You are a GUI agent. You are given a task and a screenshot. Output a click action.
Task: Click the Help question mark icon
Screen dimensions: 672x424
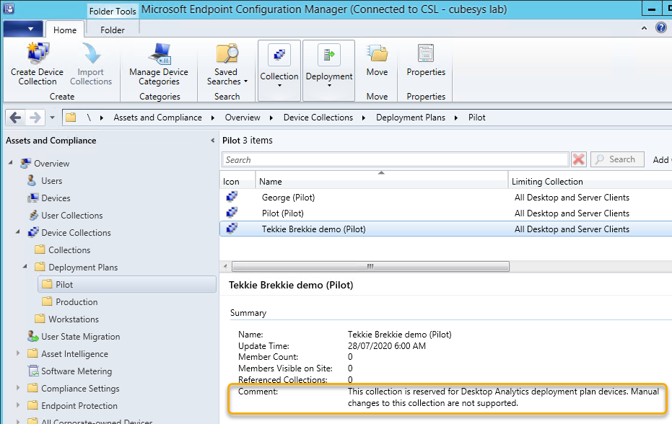click(x=661, y=28)
